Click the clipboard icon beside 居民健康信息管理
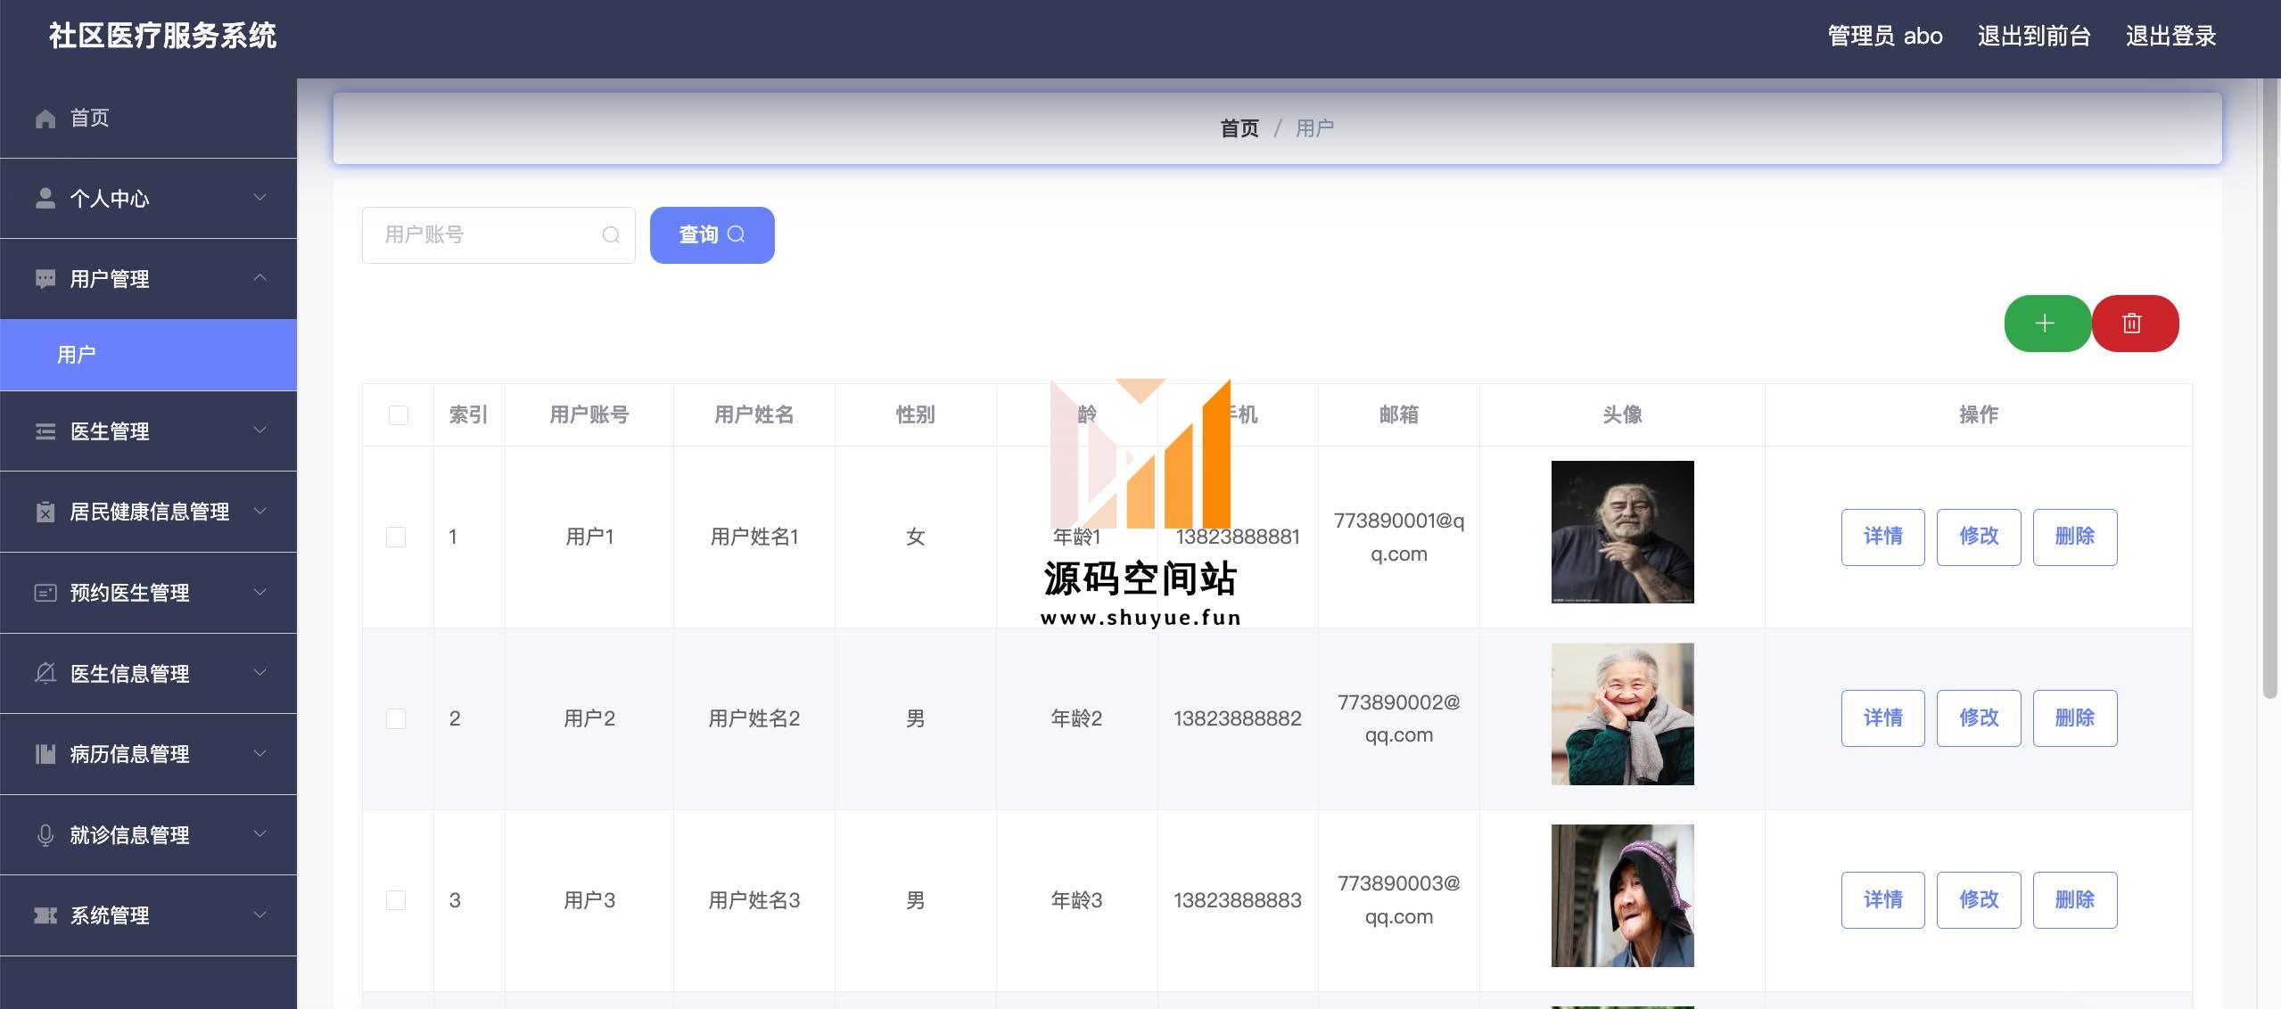 point(45,512)
